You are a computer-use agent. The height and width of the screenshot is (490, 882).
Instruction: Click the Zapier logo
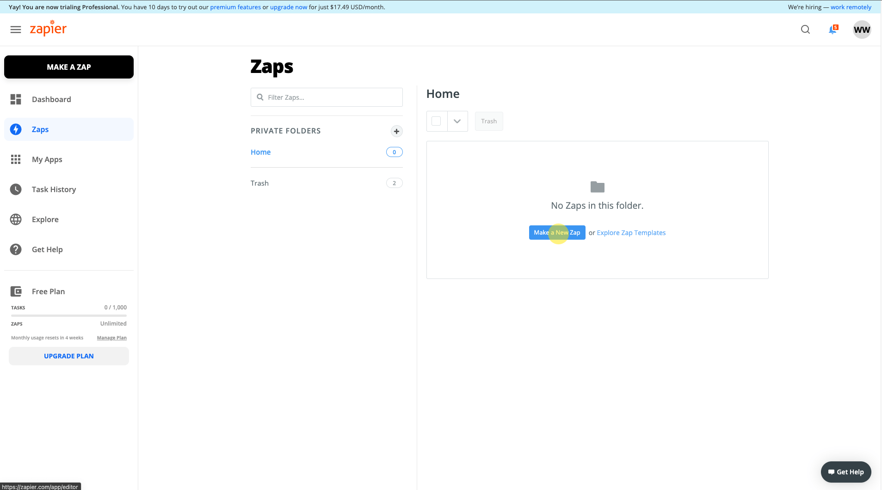click(48, 29)
